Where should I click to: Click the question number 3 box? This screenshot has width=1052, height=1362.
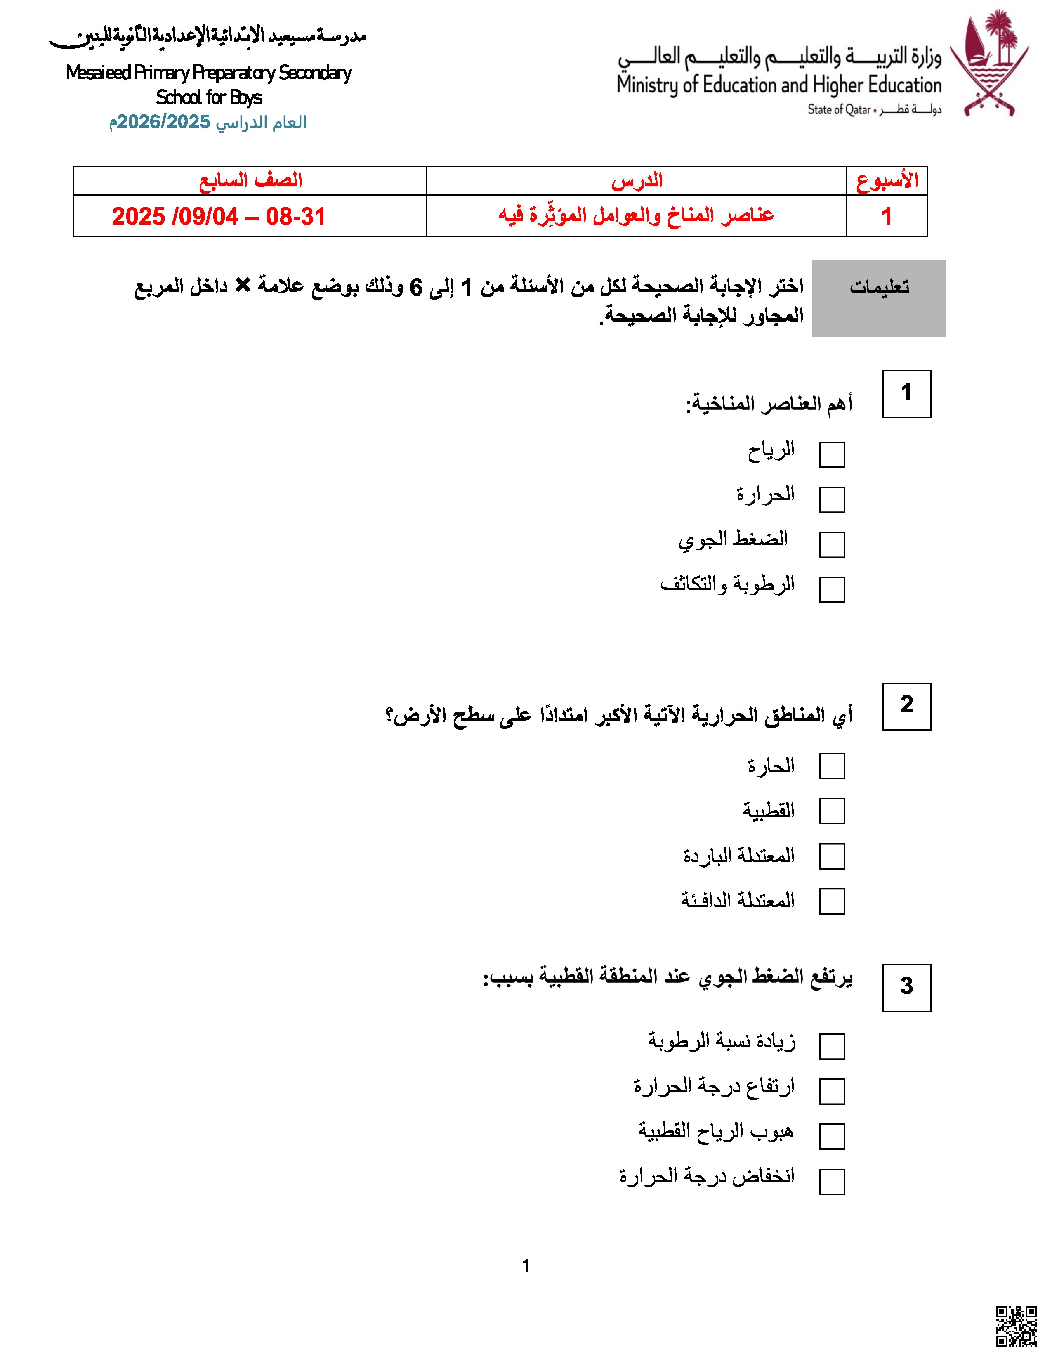[906, 988]
